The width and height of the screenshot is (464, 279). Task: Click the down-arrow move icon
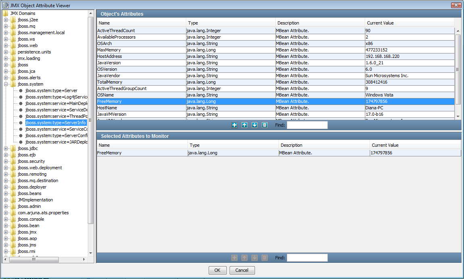click(254, 125)
